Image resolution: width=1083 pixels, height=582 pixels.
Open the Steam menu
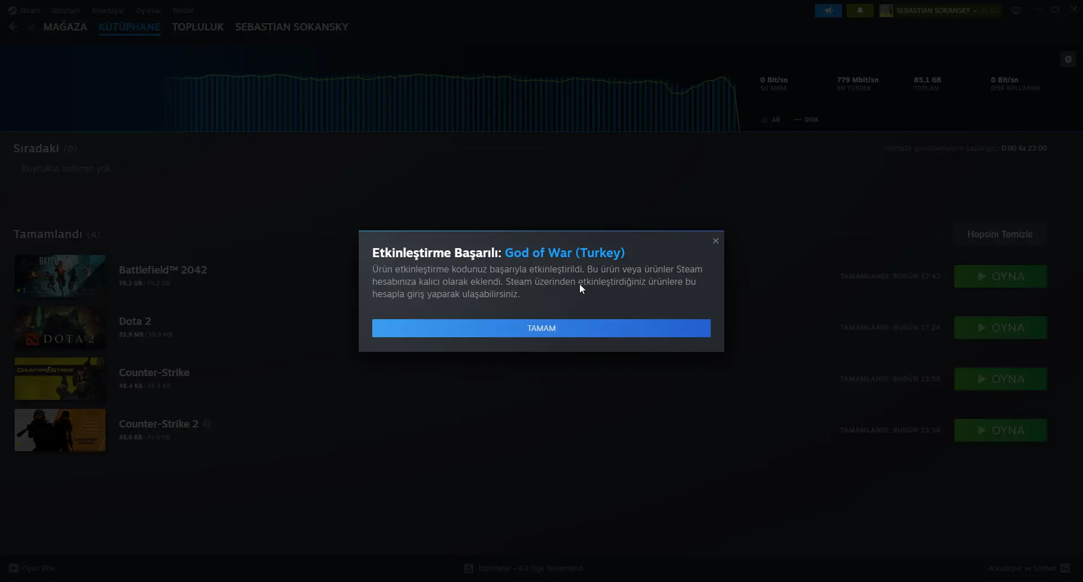tap(24, 10)
